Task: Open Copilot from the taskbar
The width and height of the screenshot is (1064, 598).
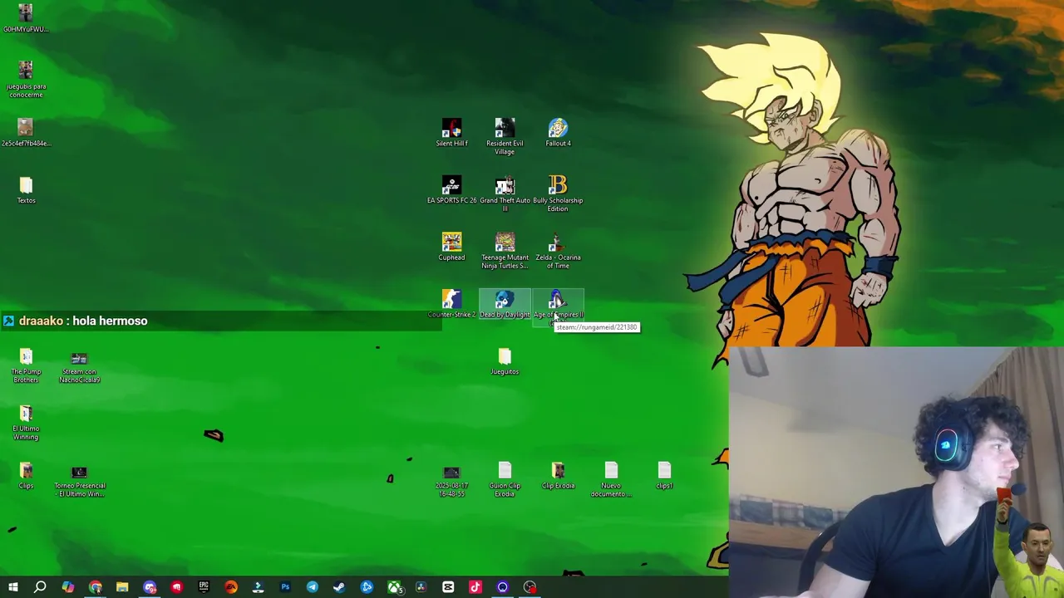Action: (67, 587)
